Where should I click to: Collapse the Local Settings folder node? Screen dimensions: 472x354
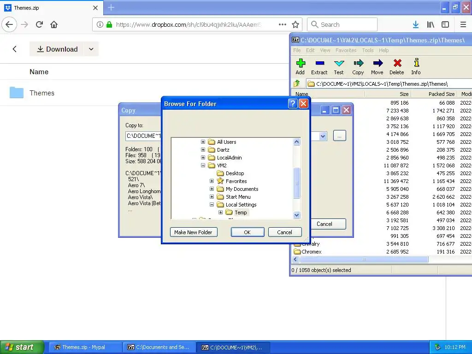click(x=212, y=204)
